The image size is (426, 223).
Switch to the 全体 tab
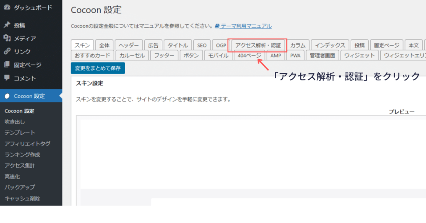pyautogui.click(x=104, y=45)
